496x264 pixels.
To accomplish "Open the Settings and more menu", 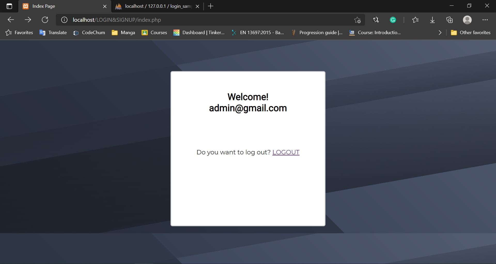I will (485, 20).
